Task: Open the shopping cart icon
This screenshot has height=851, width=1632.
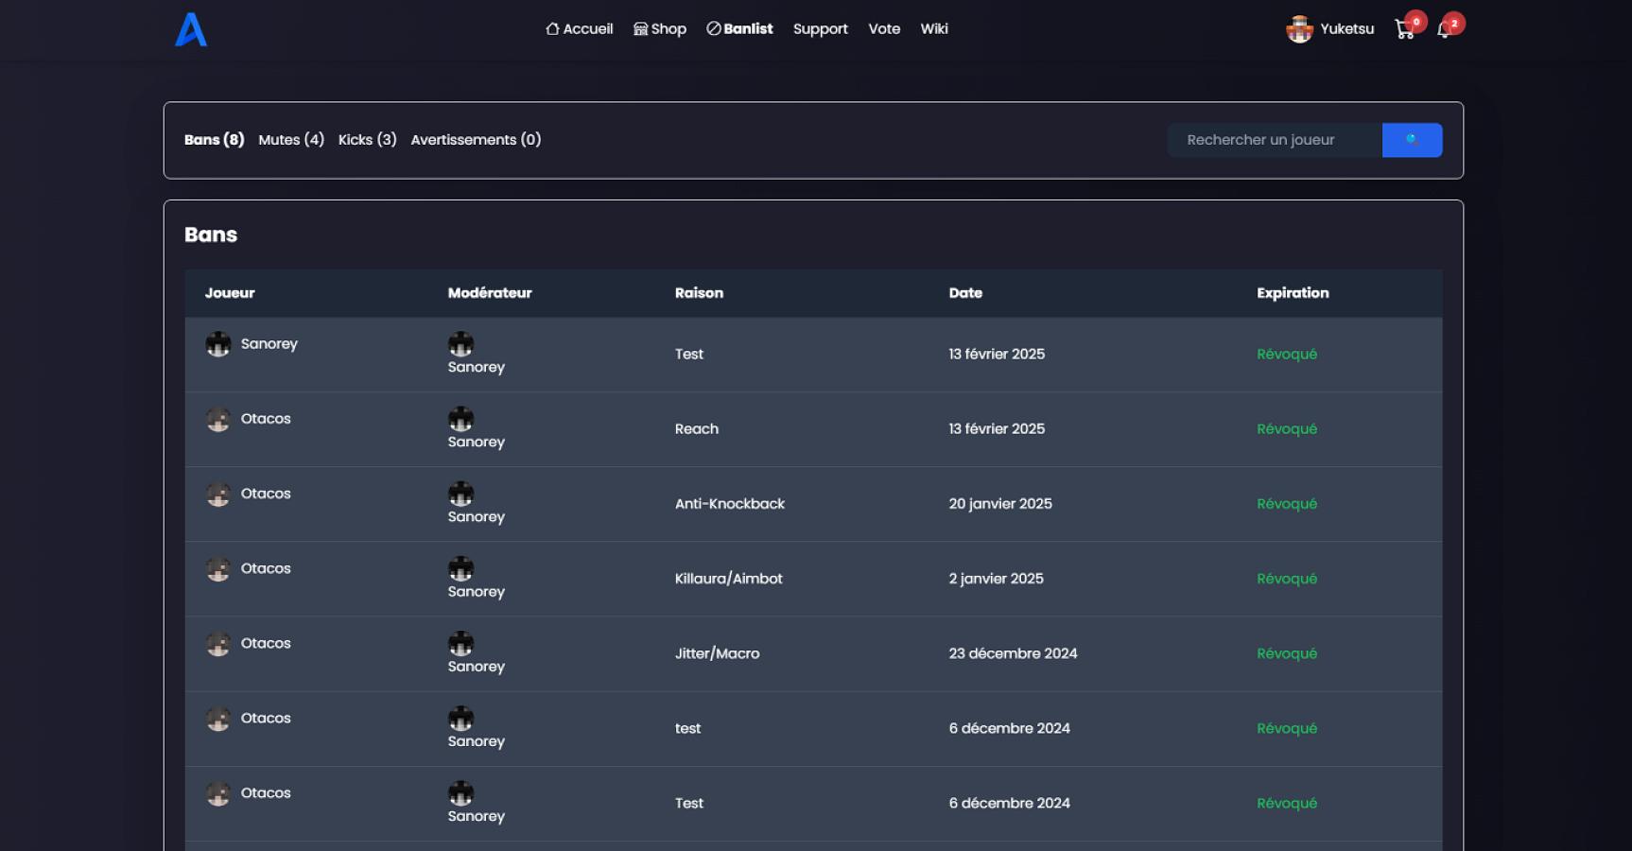Action: click(1404, 30)
